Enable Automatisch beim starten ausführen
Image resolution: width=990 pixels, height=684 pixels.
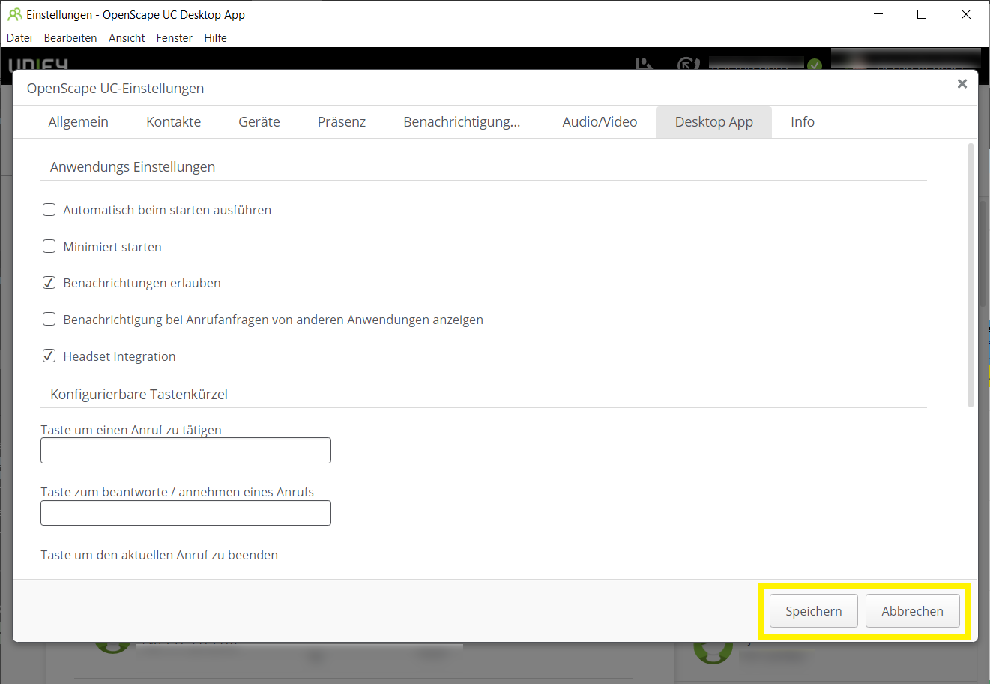point(49,210)
